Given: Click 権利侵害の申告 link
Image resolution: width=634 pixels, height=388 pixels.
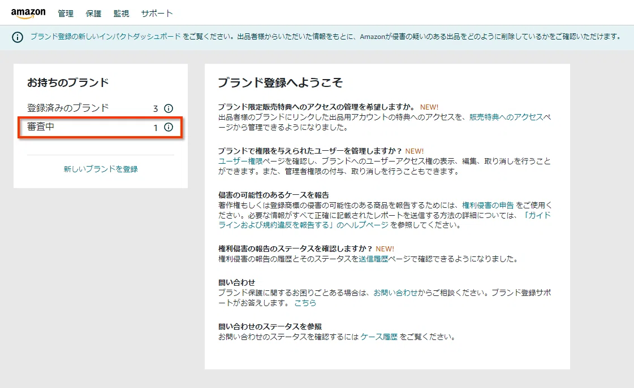Looking at the screenshot, I should tap(488, 205).
